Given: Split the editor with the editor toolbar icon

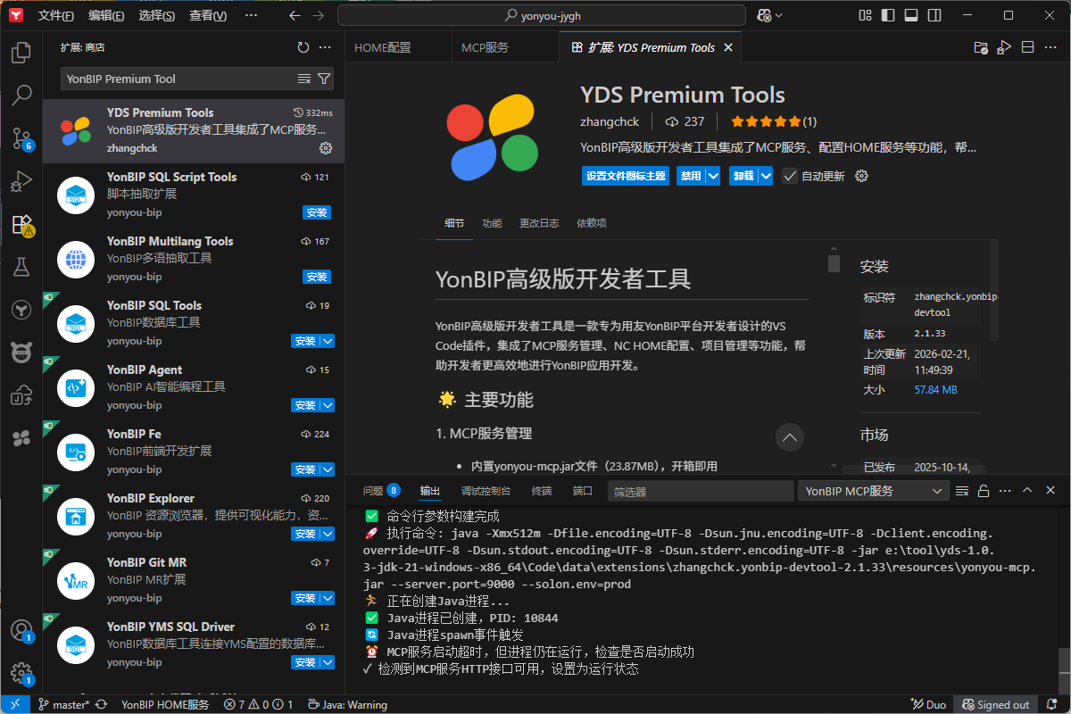Looking at the screenshot, I should [1027, 47].
